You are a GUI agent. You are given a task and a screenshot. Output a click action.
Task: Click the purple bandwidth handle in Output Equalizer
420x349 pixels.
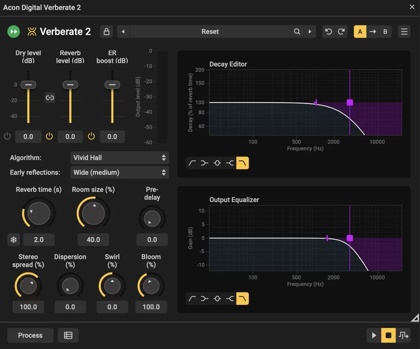327,238
